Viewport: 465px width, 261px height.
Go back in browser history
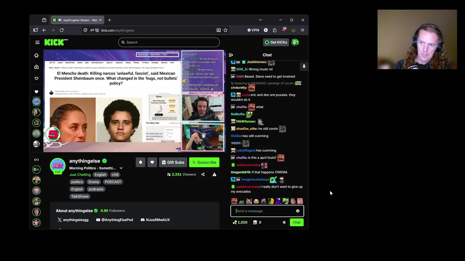[44, 30]
